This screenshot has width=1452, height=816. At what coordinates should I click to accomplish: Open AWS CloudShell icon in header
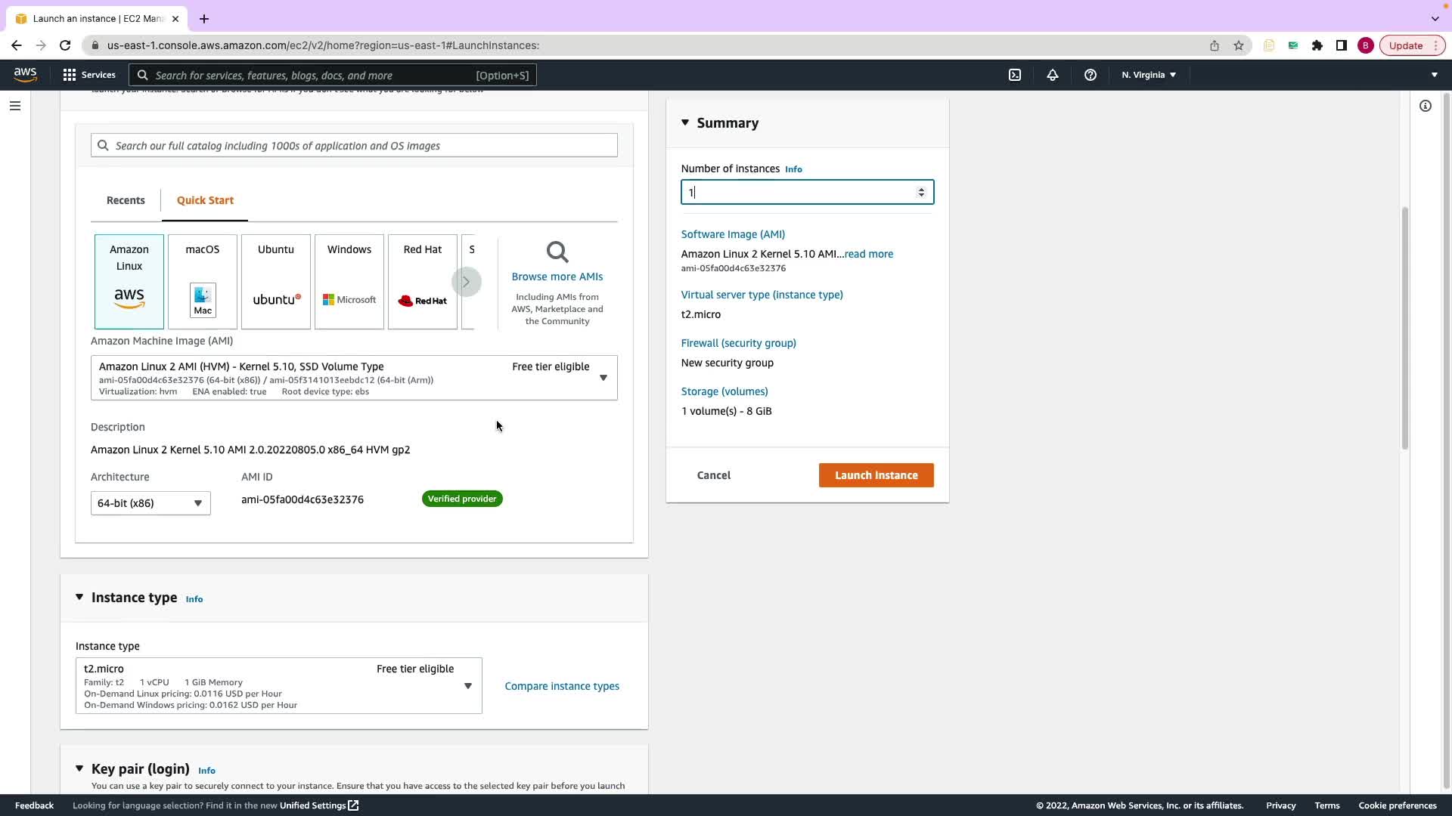coord(1015,75)
